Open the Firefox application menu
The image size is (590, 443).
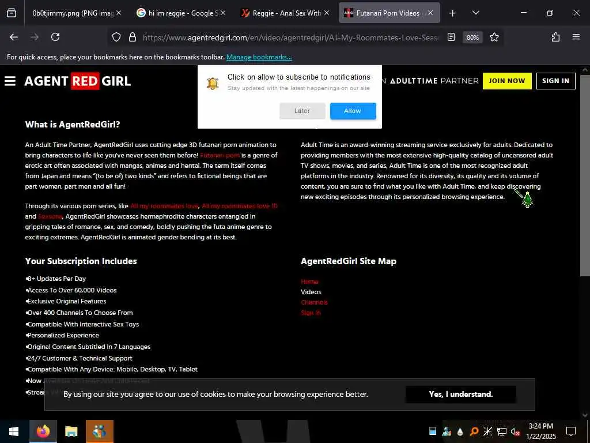coord(576,37)
